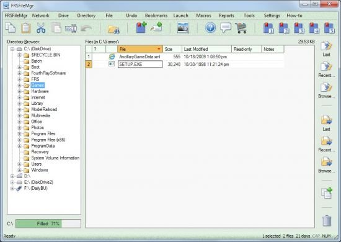Image resolution: width=341 pixels, height=242 pixels.
Task: Click the C:\ Filled 71% usage bar
Action: tap(48, 223)
